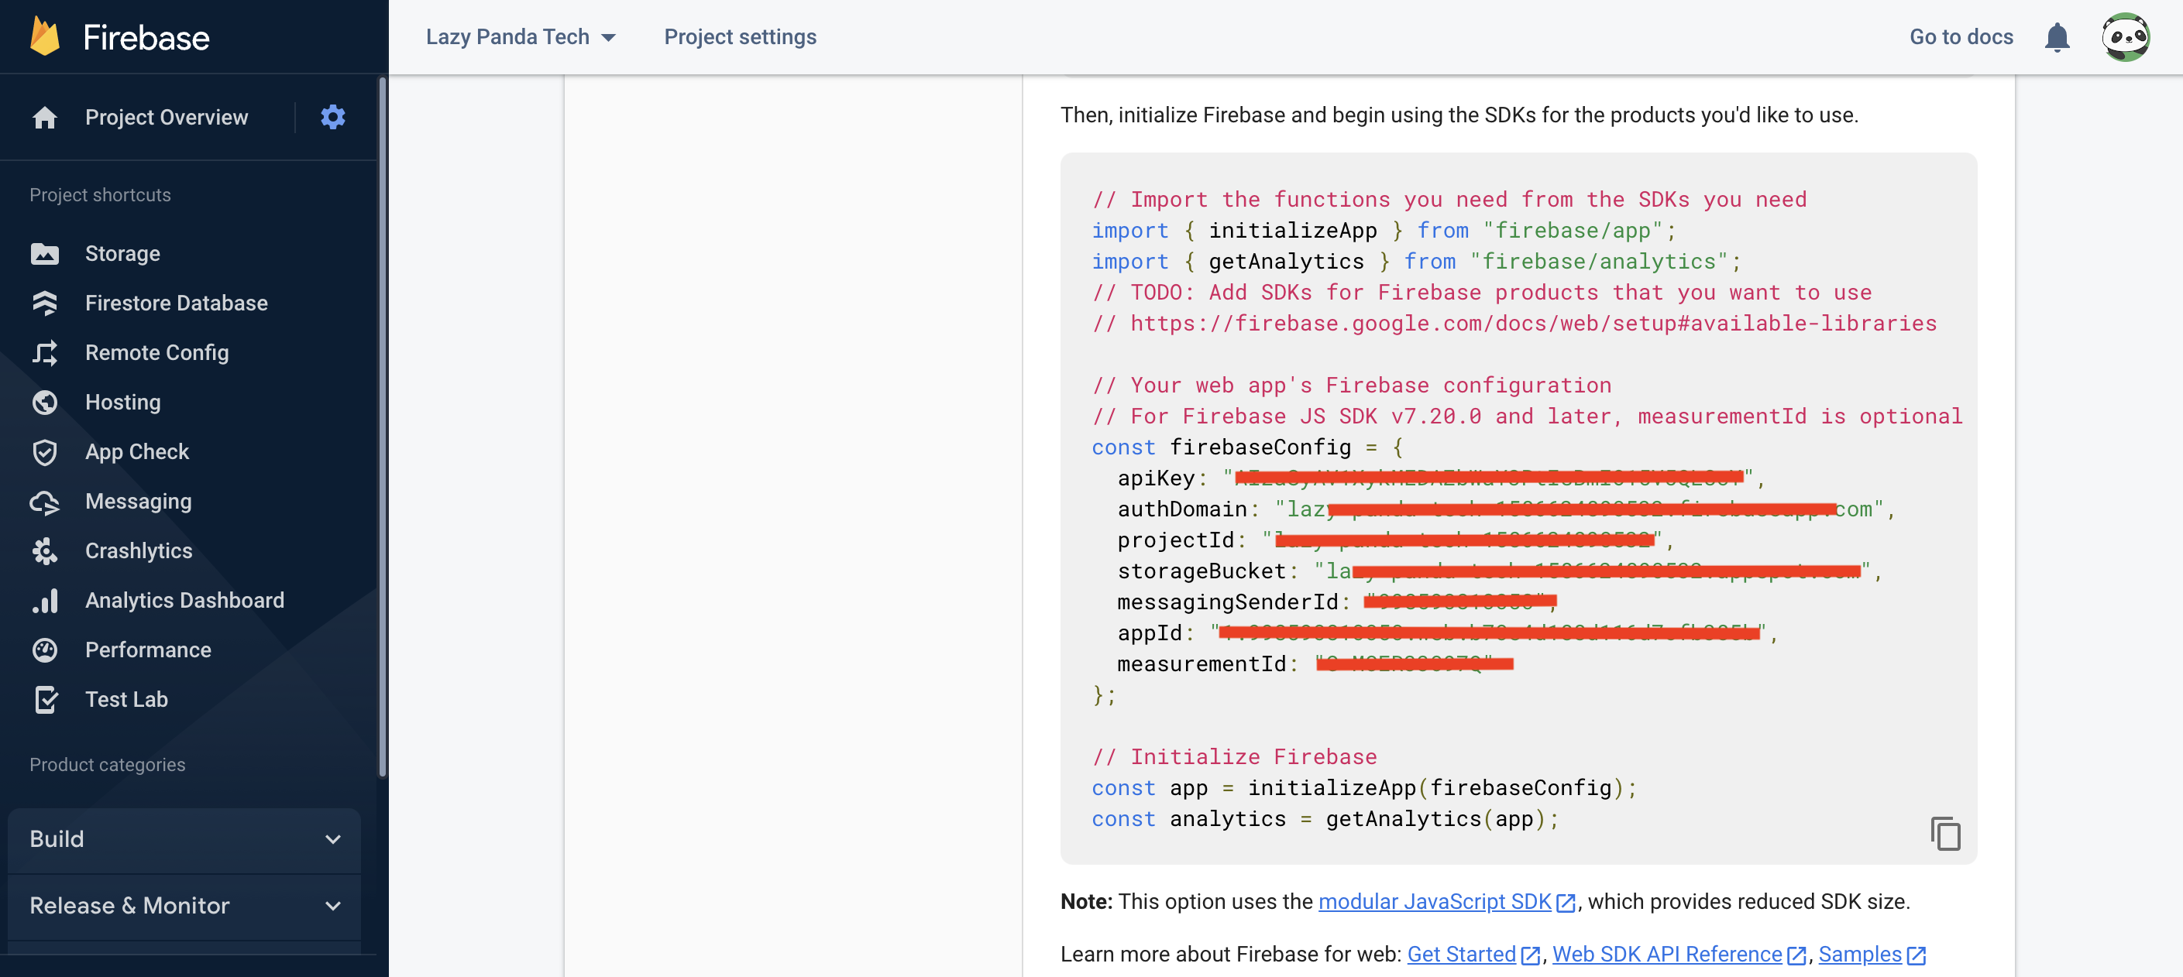Open Project Overview page
Image resolution: width=2183 pixels, height=977 pixels.
pyautogui.click(x=166, y=117)
